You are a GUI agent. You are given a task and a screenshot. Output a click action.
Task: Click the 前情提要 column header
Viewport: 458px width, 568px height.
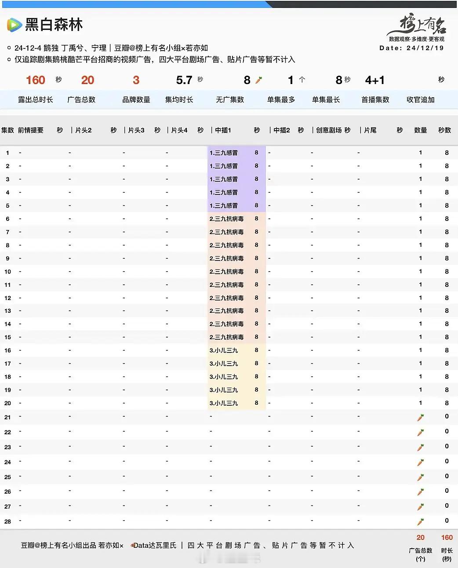coord(31,130)
